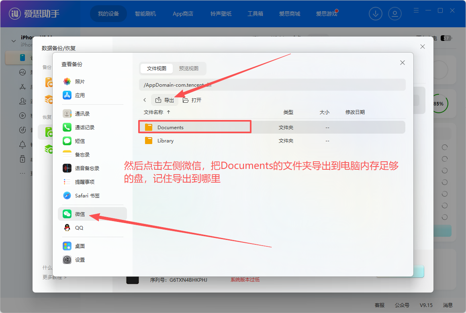Open Smart Flash (智能刷机) tab

[145, 14]
